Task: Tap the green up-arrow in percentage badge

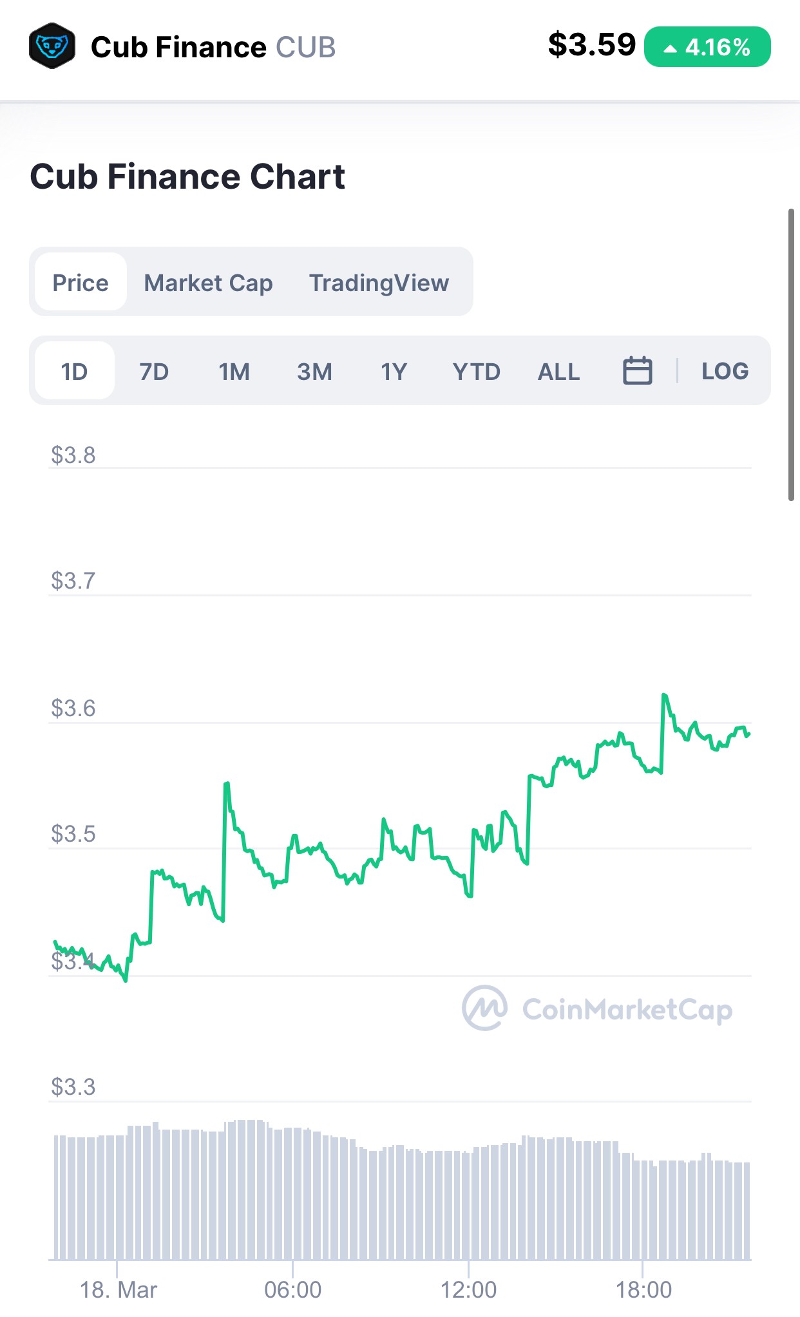Action: (x=670, y=48)
